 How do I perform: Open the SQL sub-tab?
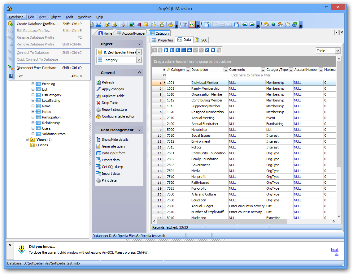point(201,40)
